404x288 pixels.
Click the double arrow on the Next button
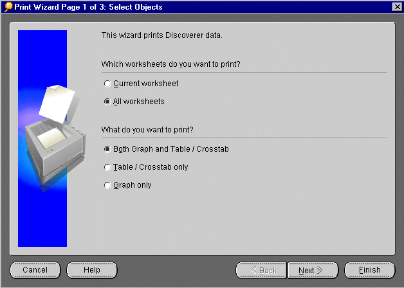tap(320, 271)
